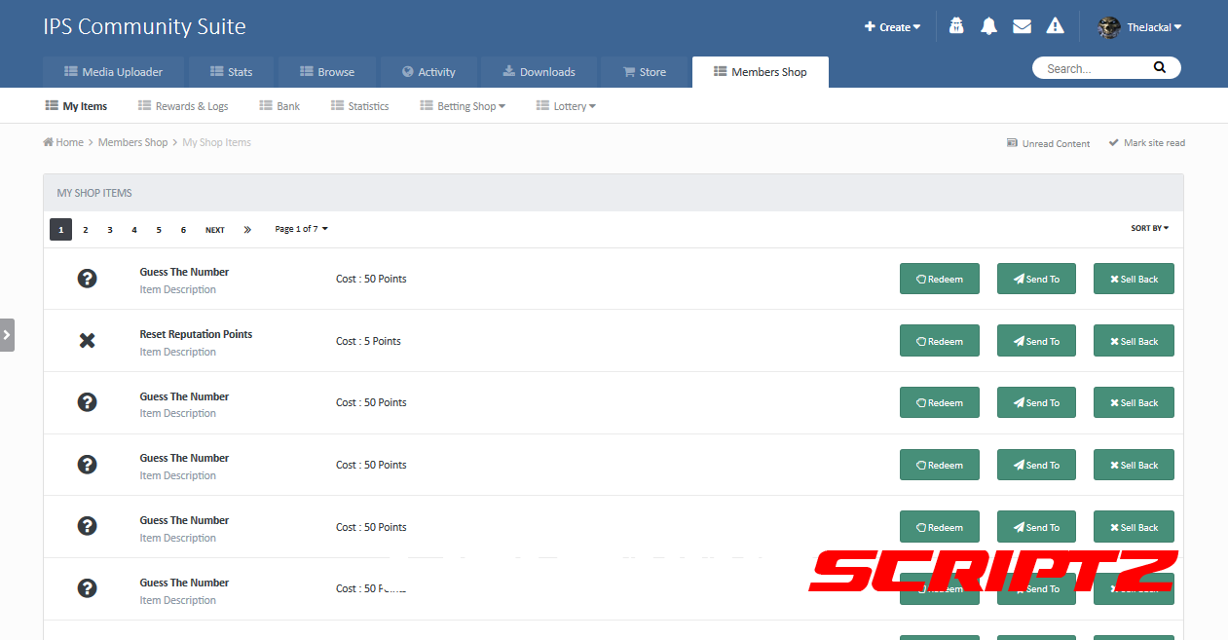Click the moderator icon beside Create

(956, 27)
